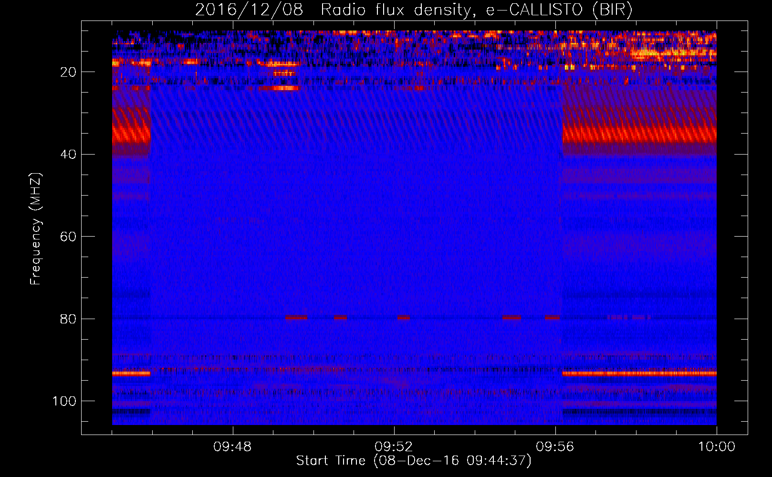This screenshot has width=772, height=477.
Task: Click the 'Frequency (MHZ)' axis label
Action: pyautogui.click(x=36, y=228)
